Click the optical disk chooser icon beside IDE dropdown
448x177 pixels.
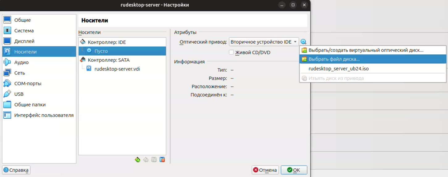click(x=304, y=42)
